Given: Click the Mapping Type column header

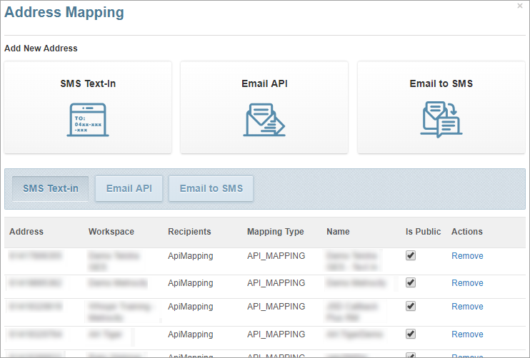Looking at the screenshot, I should (276, 232).
